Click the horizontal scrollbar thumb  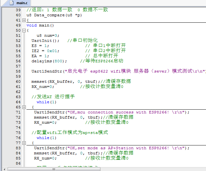[x=54, y=169]
